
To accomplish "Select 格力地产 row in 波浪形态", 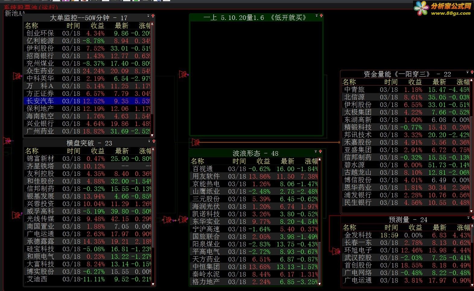I will point(254,282).
